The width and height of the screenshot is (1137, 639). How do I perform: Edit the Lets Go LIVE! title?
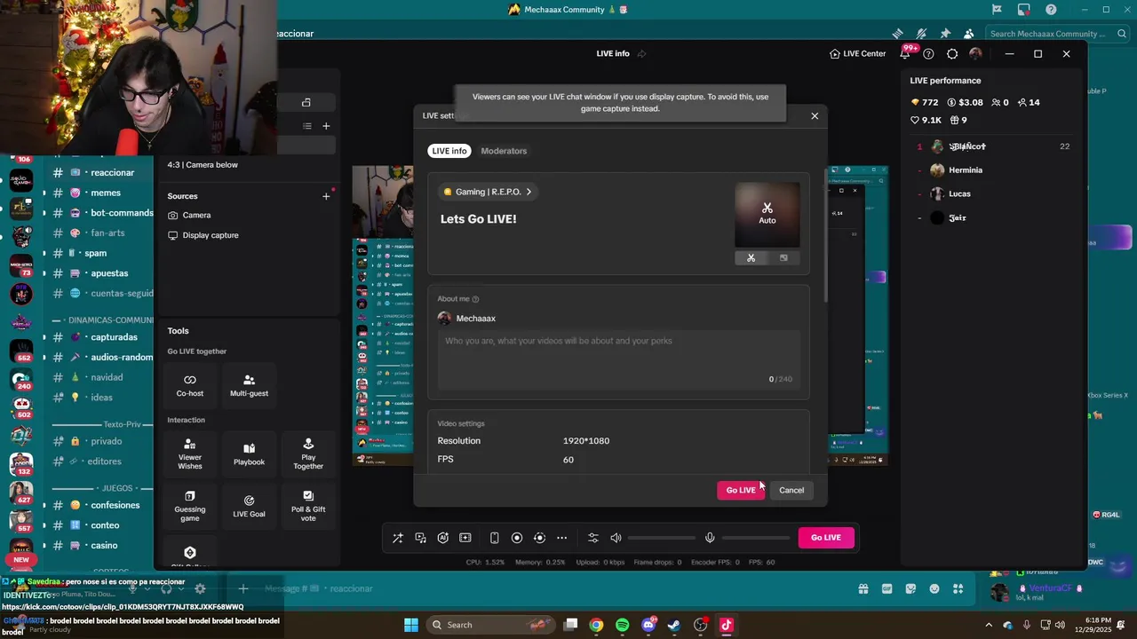[478, 218]
